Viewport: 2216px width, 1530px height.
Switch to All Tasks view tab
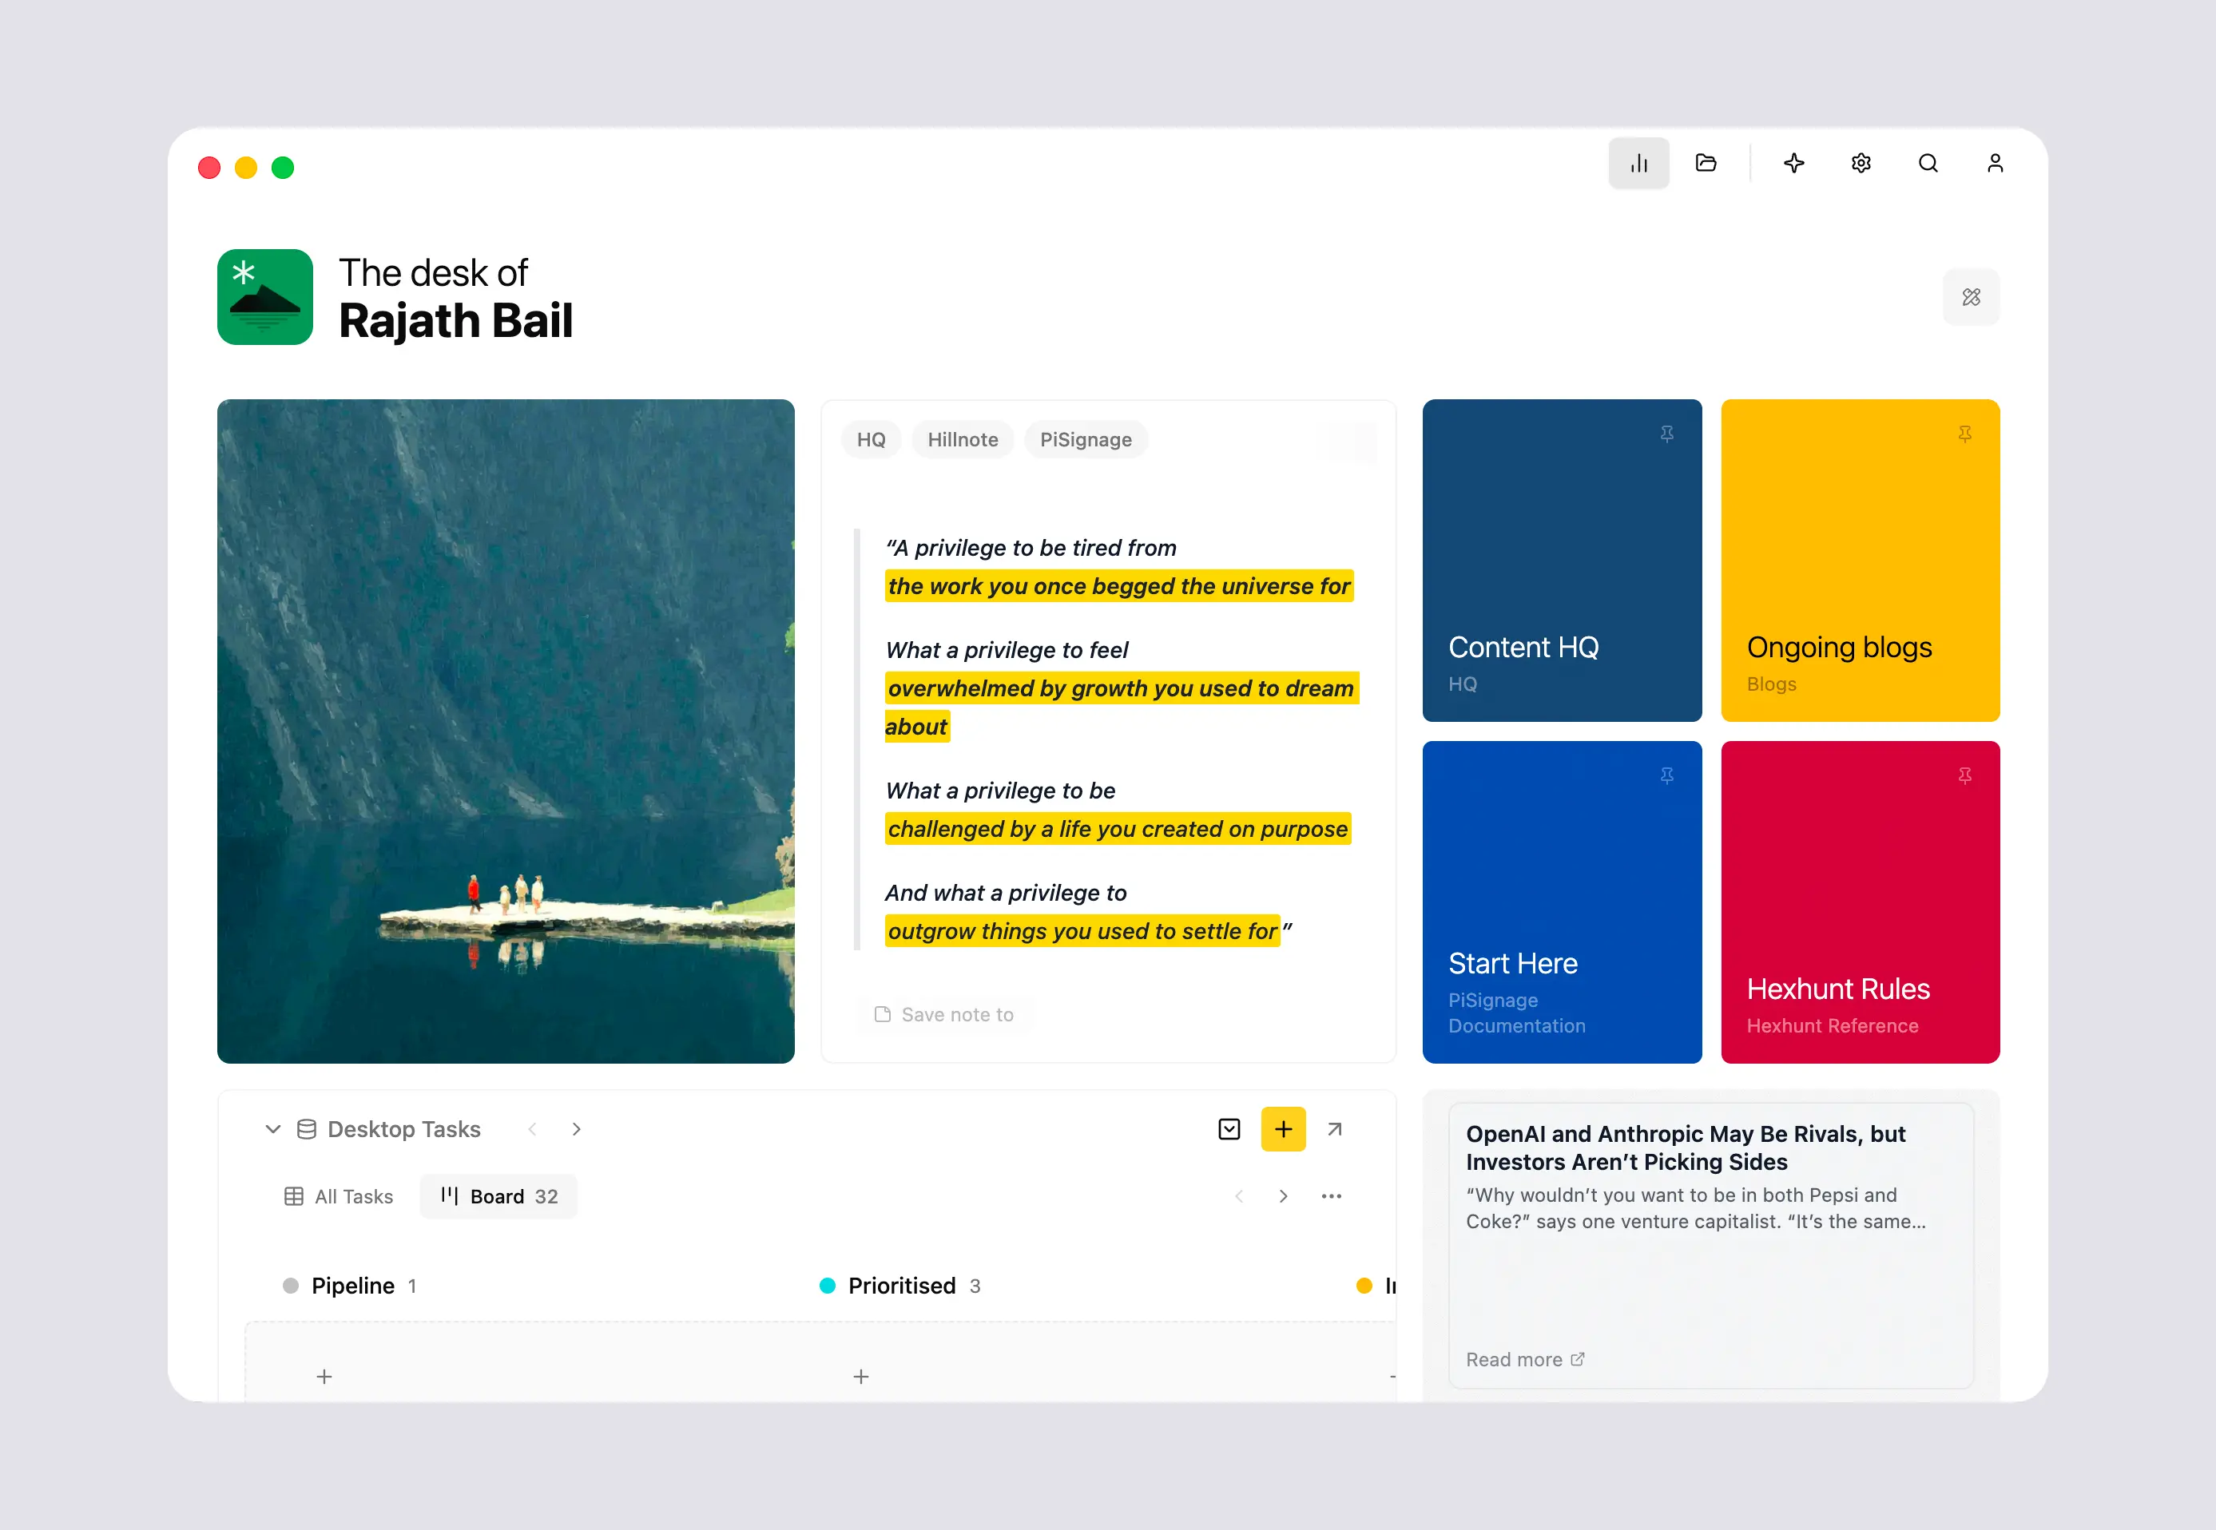coord(339,1196)
